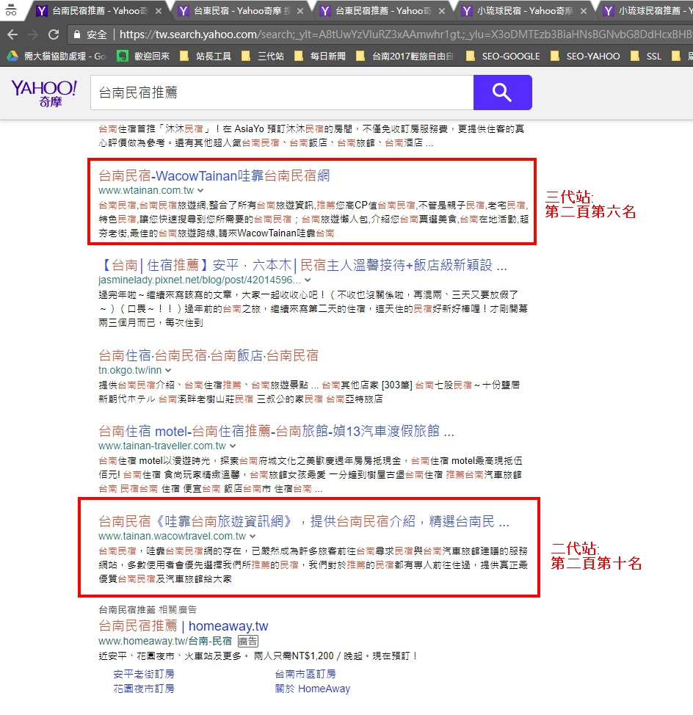The width and height of the screenshot is (693, 715).
Task: Open the 歡迎回來 bookmark
Action: [144, 56]
